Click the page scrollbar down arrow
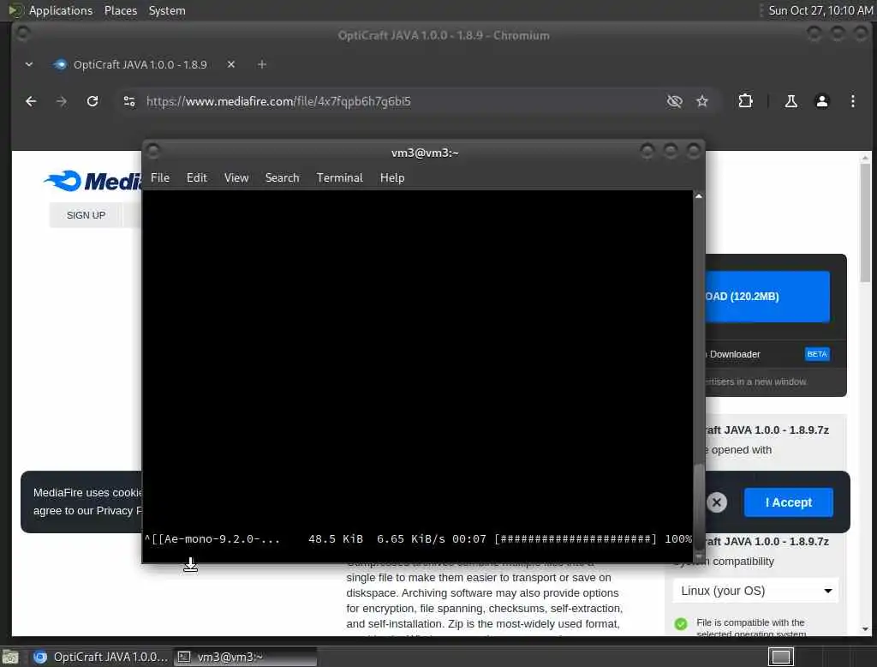The width and height of the screenshot is (877, 667). tap(865, 629)
